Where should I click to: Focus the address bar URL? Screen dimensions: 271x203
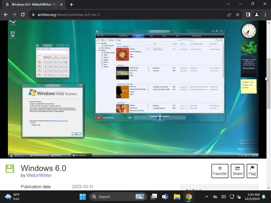click(x=69, y=15)
